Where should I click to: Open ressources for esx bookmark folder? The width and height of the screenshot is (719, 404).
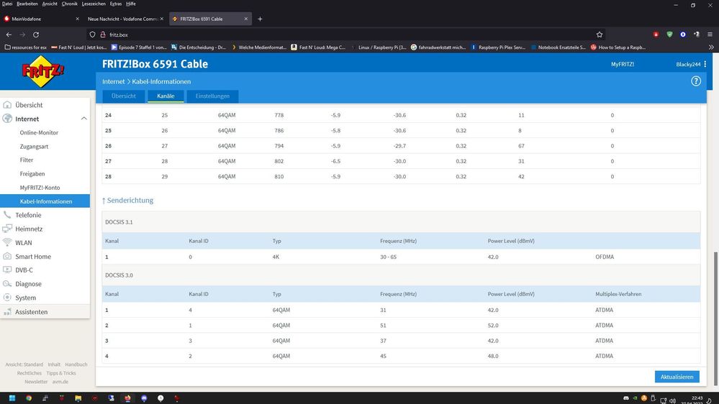coord(26,47)
